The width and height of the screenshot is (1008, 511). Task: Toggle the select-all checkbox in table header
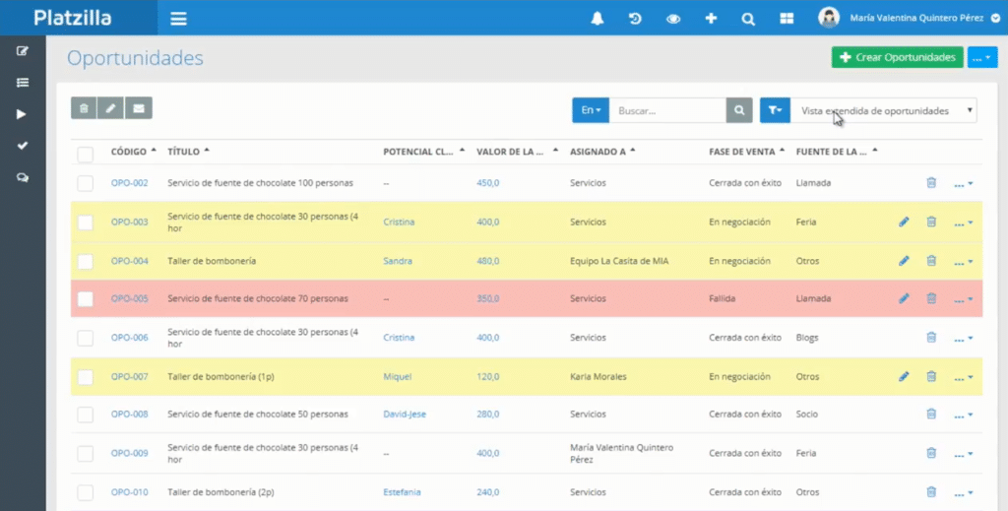[86, 154]
